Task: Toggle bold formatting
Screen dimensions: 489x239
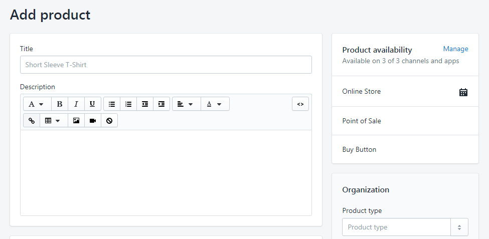Action: coord(60,104)
